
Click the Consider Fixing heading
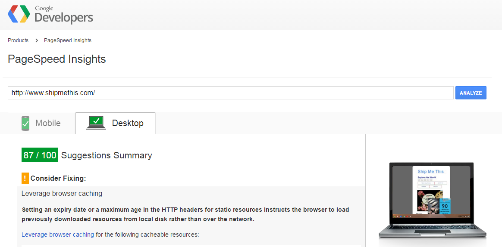[58, 178]
